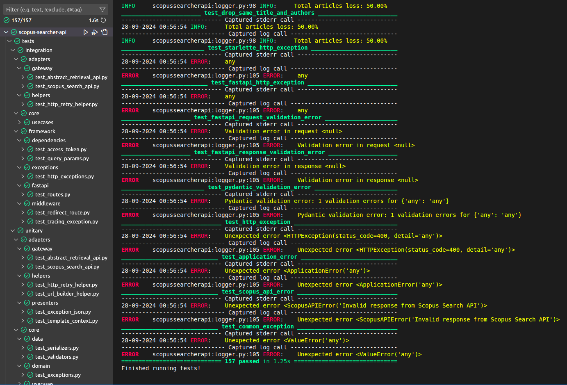Click the test_pydantic_validation_error header in output
This screenshot has height=385, width=567.
tap(260, 187)
